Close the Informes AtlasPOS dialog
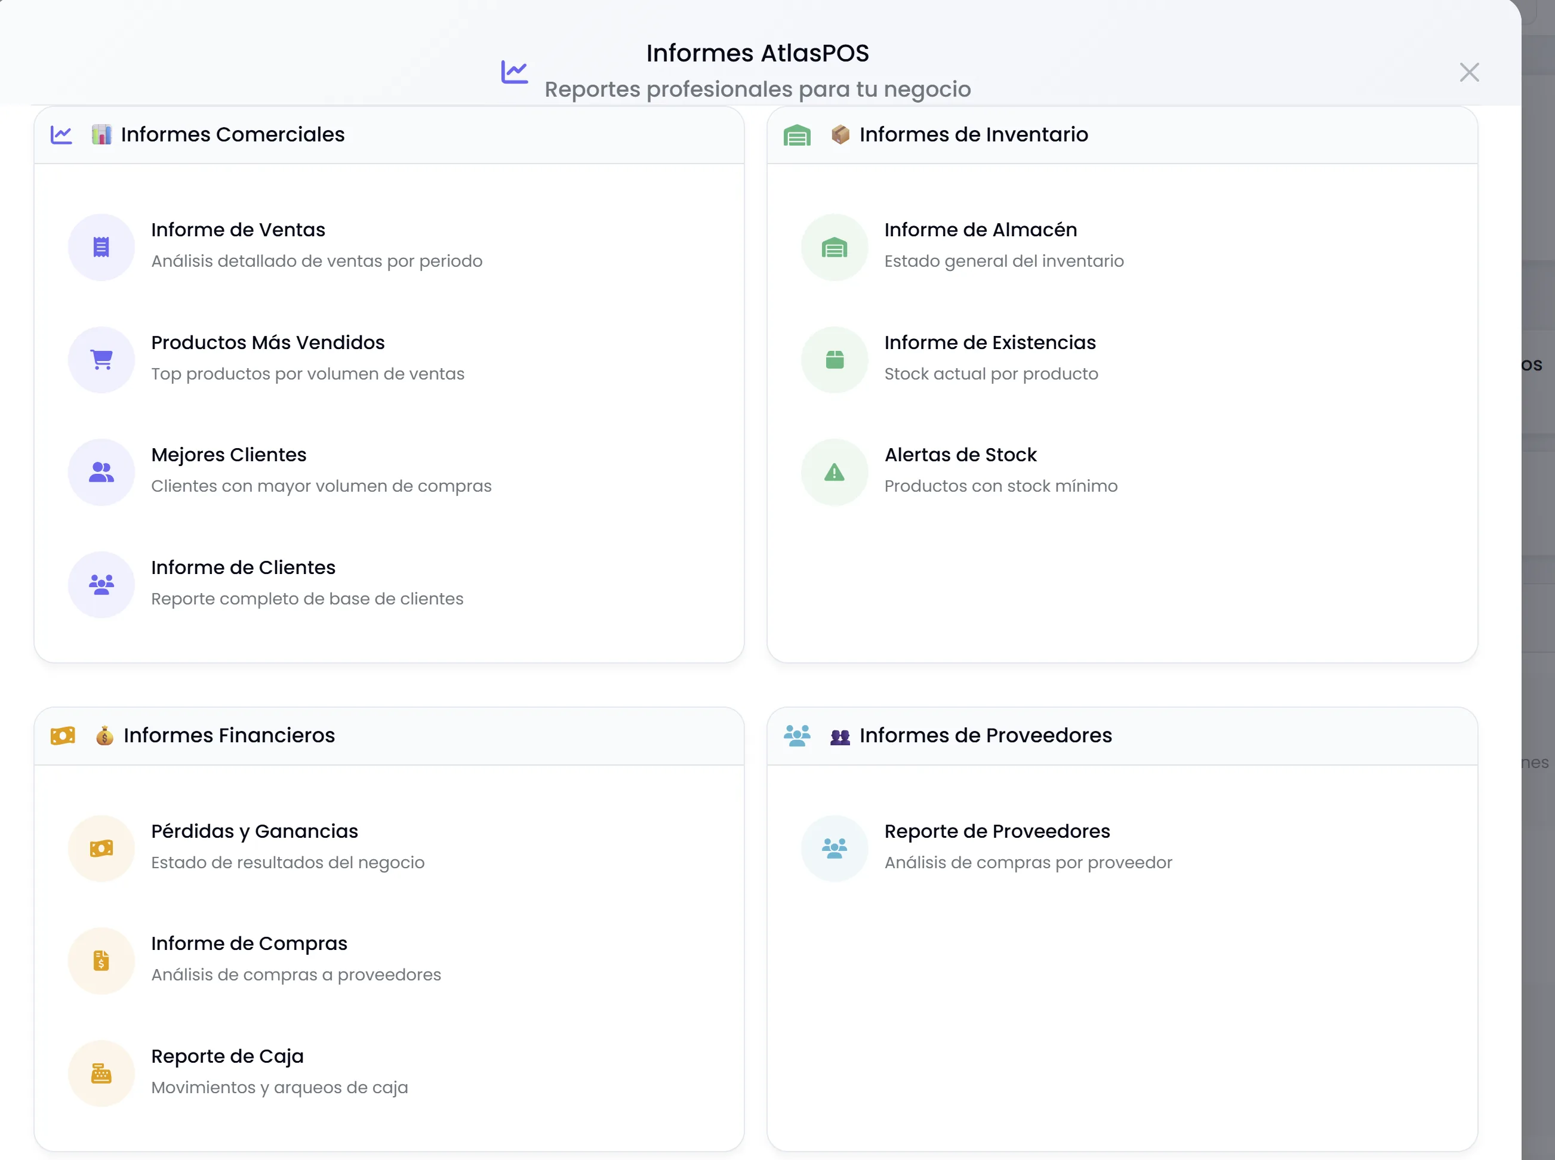Screen dimensions: 1555x1160 coord(1468,72)
